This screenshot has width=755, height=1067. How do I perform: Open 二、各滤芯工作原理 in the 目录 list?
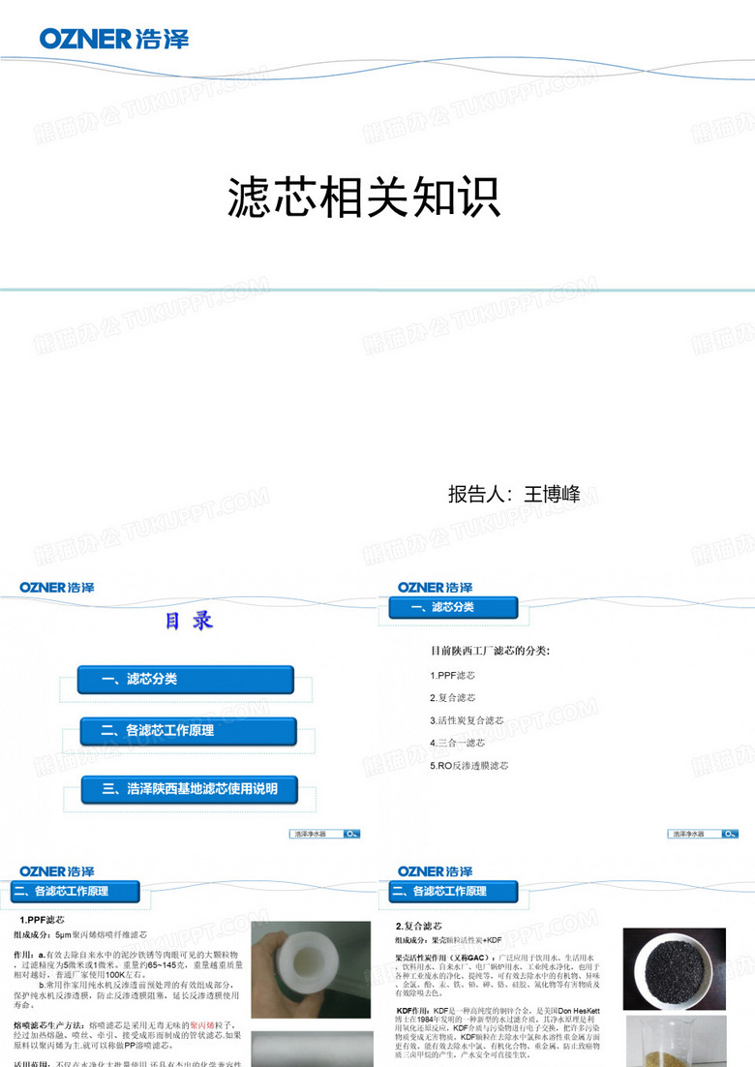[189, 731]
